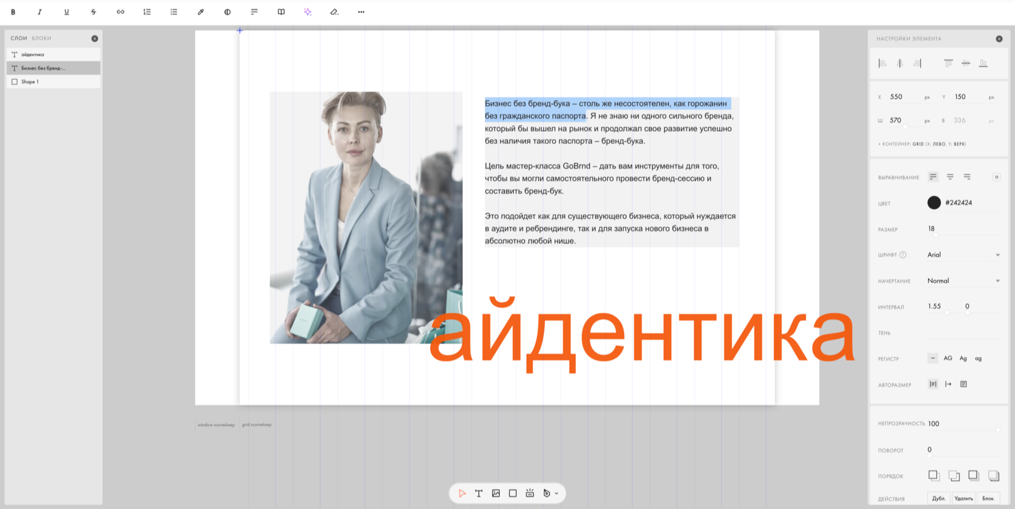
Task: Underline the selected text
Action: 66,12
